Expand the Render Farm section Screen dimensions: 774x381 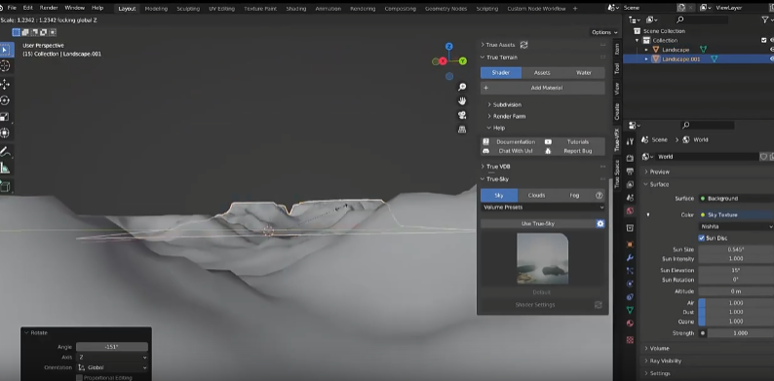[489, 117]
